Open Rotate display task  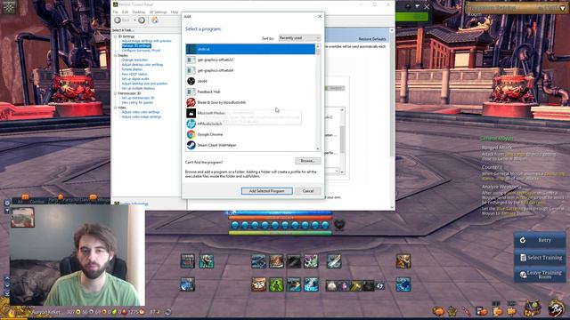point(132,69)
